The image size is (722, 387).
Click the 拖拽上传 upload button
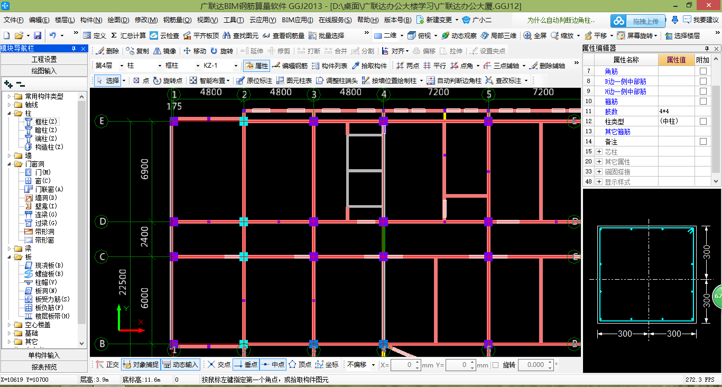[638, 21]
